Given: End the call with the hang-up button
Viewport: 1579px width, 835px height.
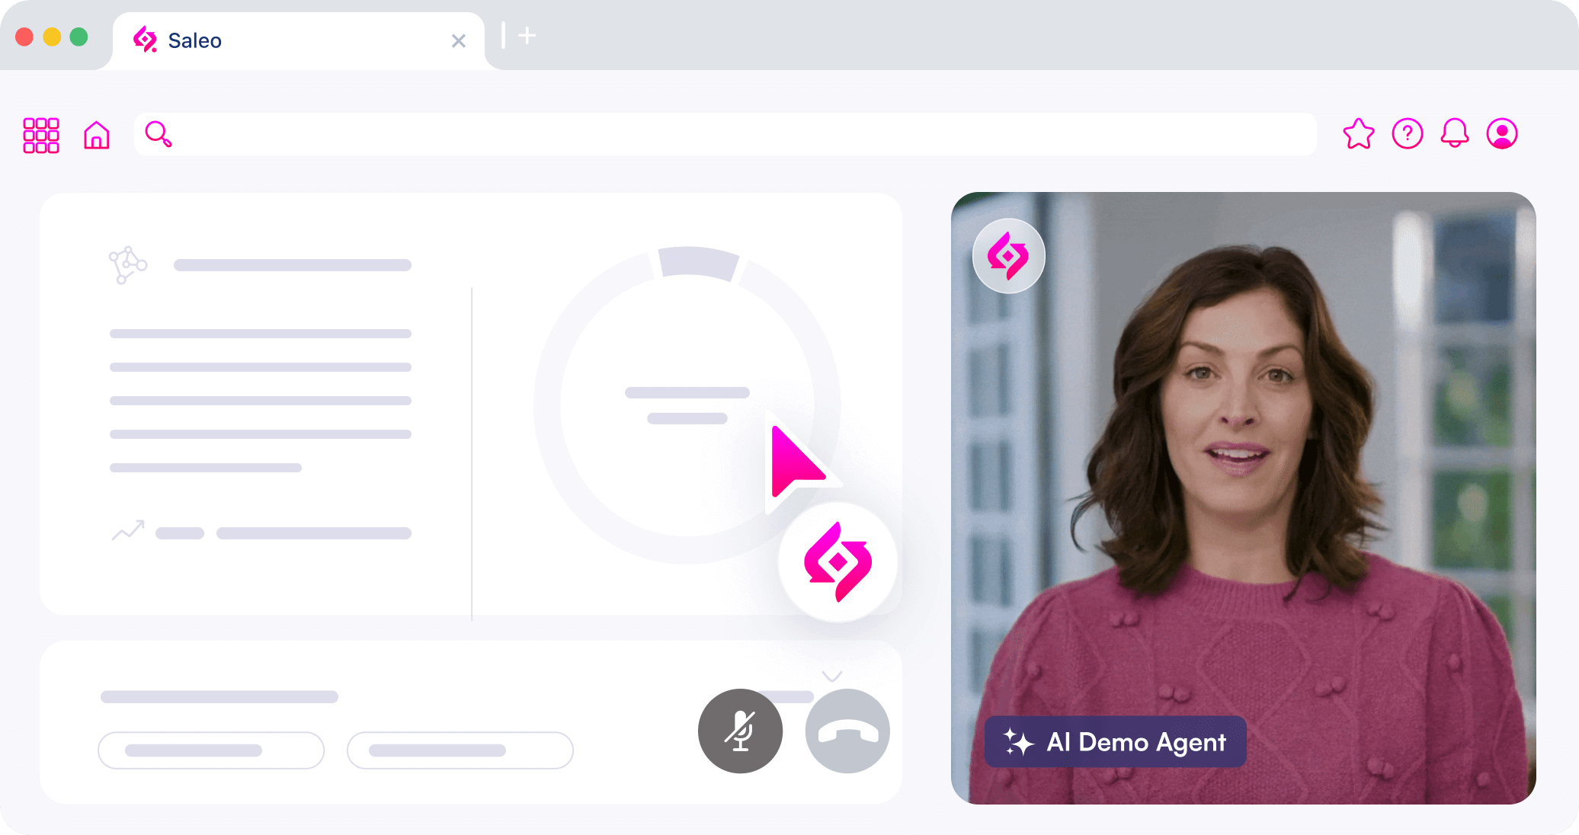Looking at the screenshot, I should (847, 731).
